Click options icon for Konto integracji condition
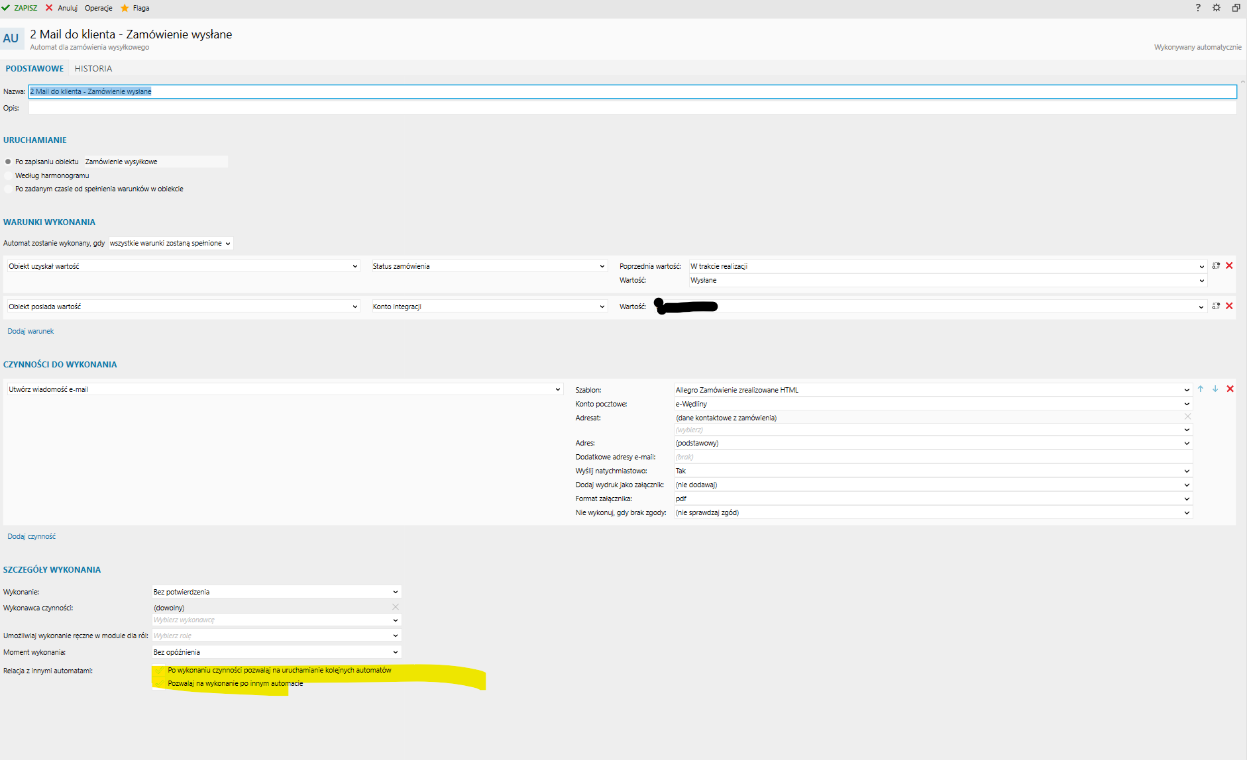 1216,306
